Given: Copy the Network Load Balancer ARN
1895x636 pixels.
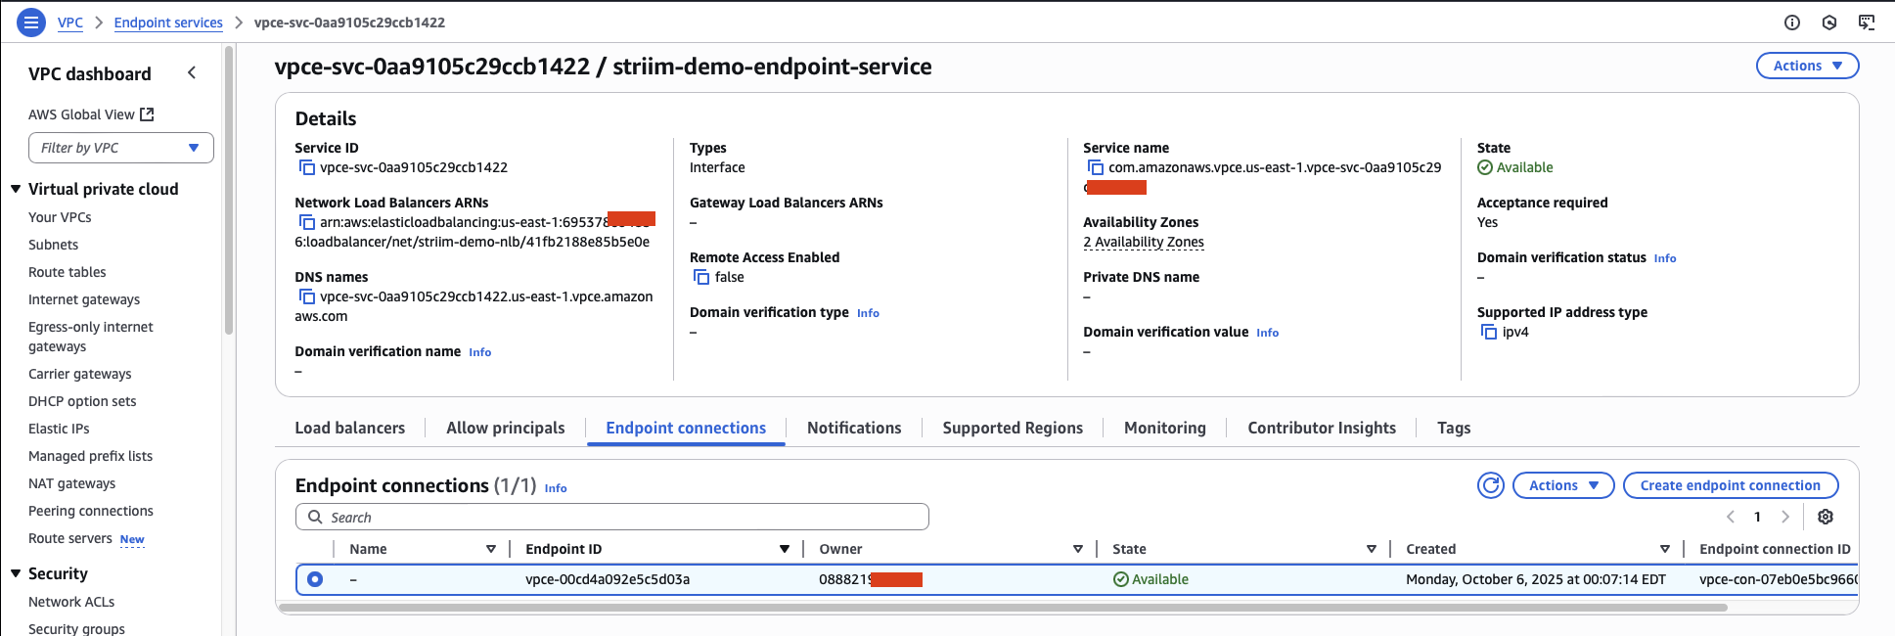Looking at the screenshot, I should click(306, 222).
